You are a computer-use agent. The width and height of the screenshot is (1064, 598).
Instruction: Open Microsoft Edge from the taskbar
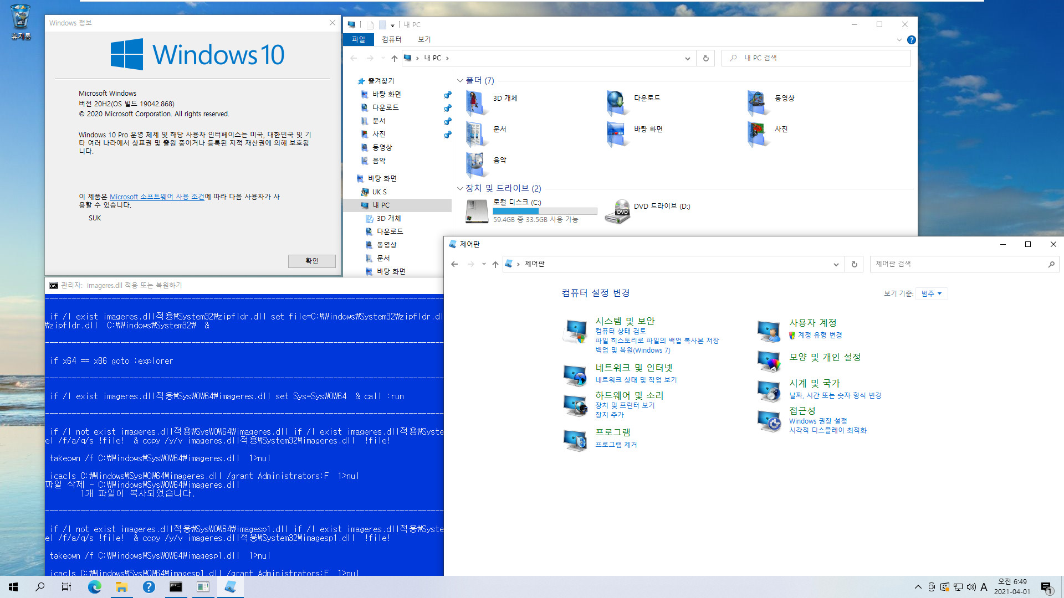(x=95, y=587)
